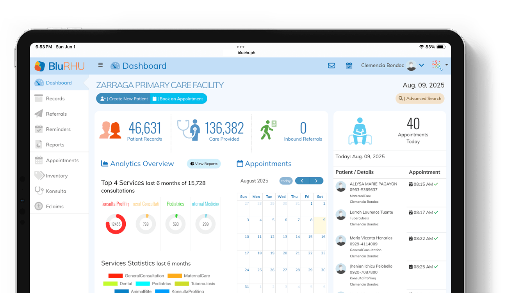Expand Clemencia Bondoc user dropdown
Viewport: 506px width, 293px height.
[421, 65]
